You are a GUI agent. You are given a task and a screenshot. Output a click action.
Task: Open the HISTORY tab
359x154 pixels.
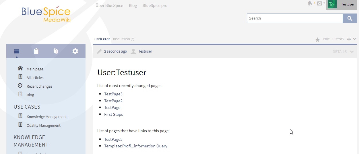(x=338, y=39)
